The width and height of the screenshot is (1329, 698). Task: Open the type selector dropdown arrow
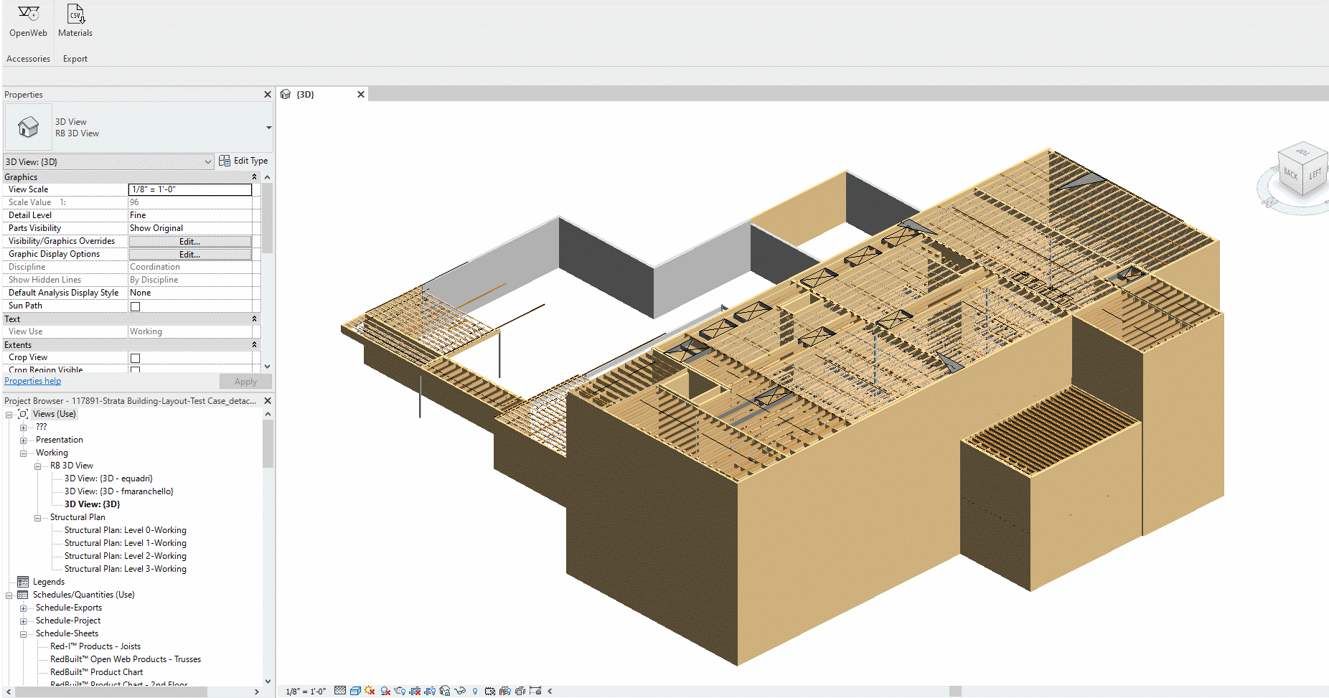click(x=268, y=128)
